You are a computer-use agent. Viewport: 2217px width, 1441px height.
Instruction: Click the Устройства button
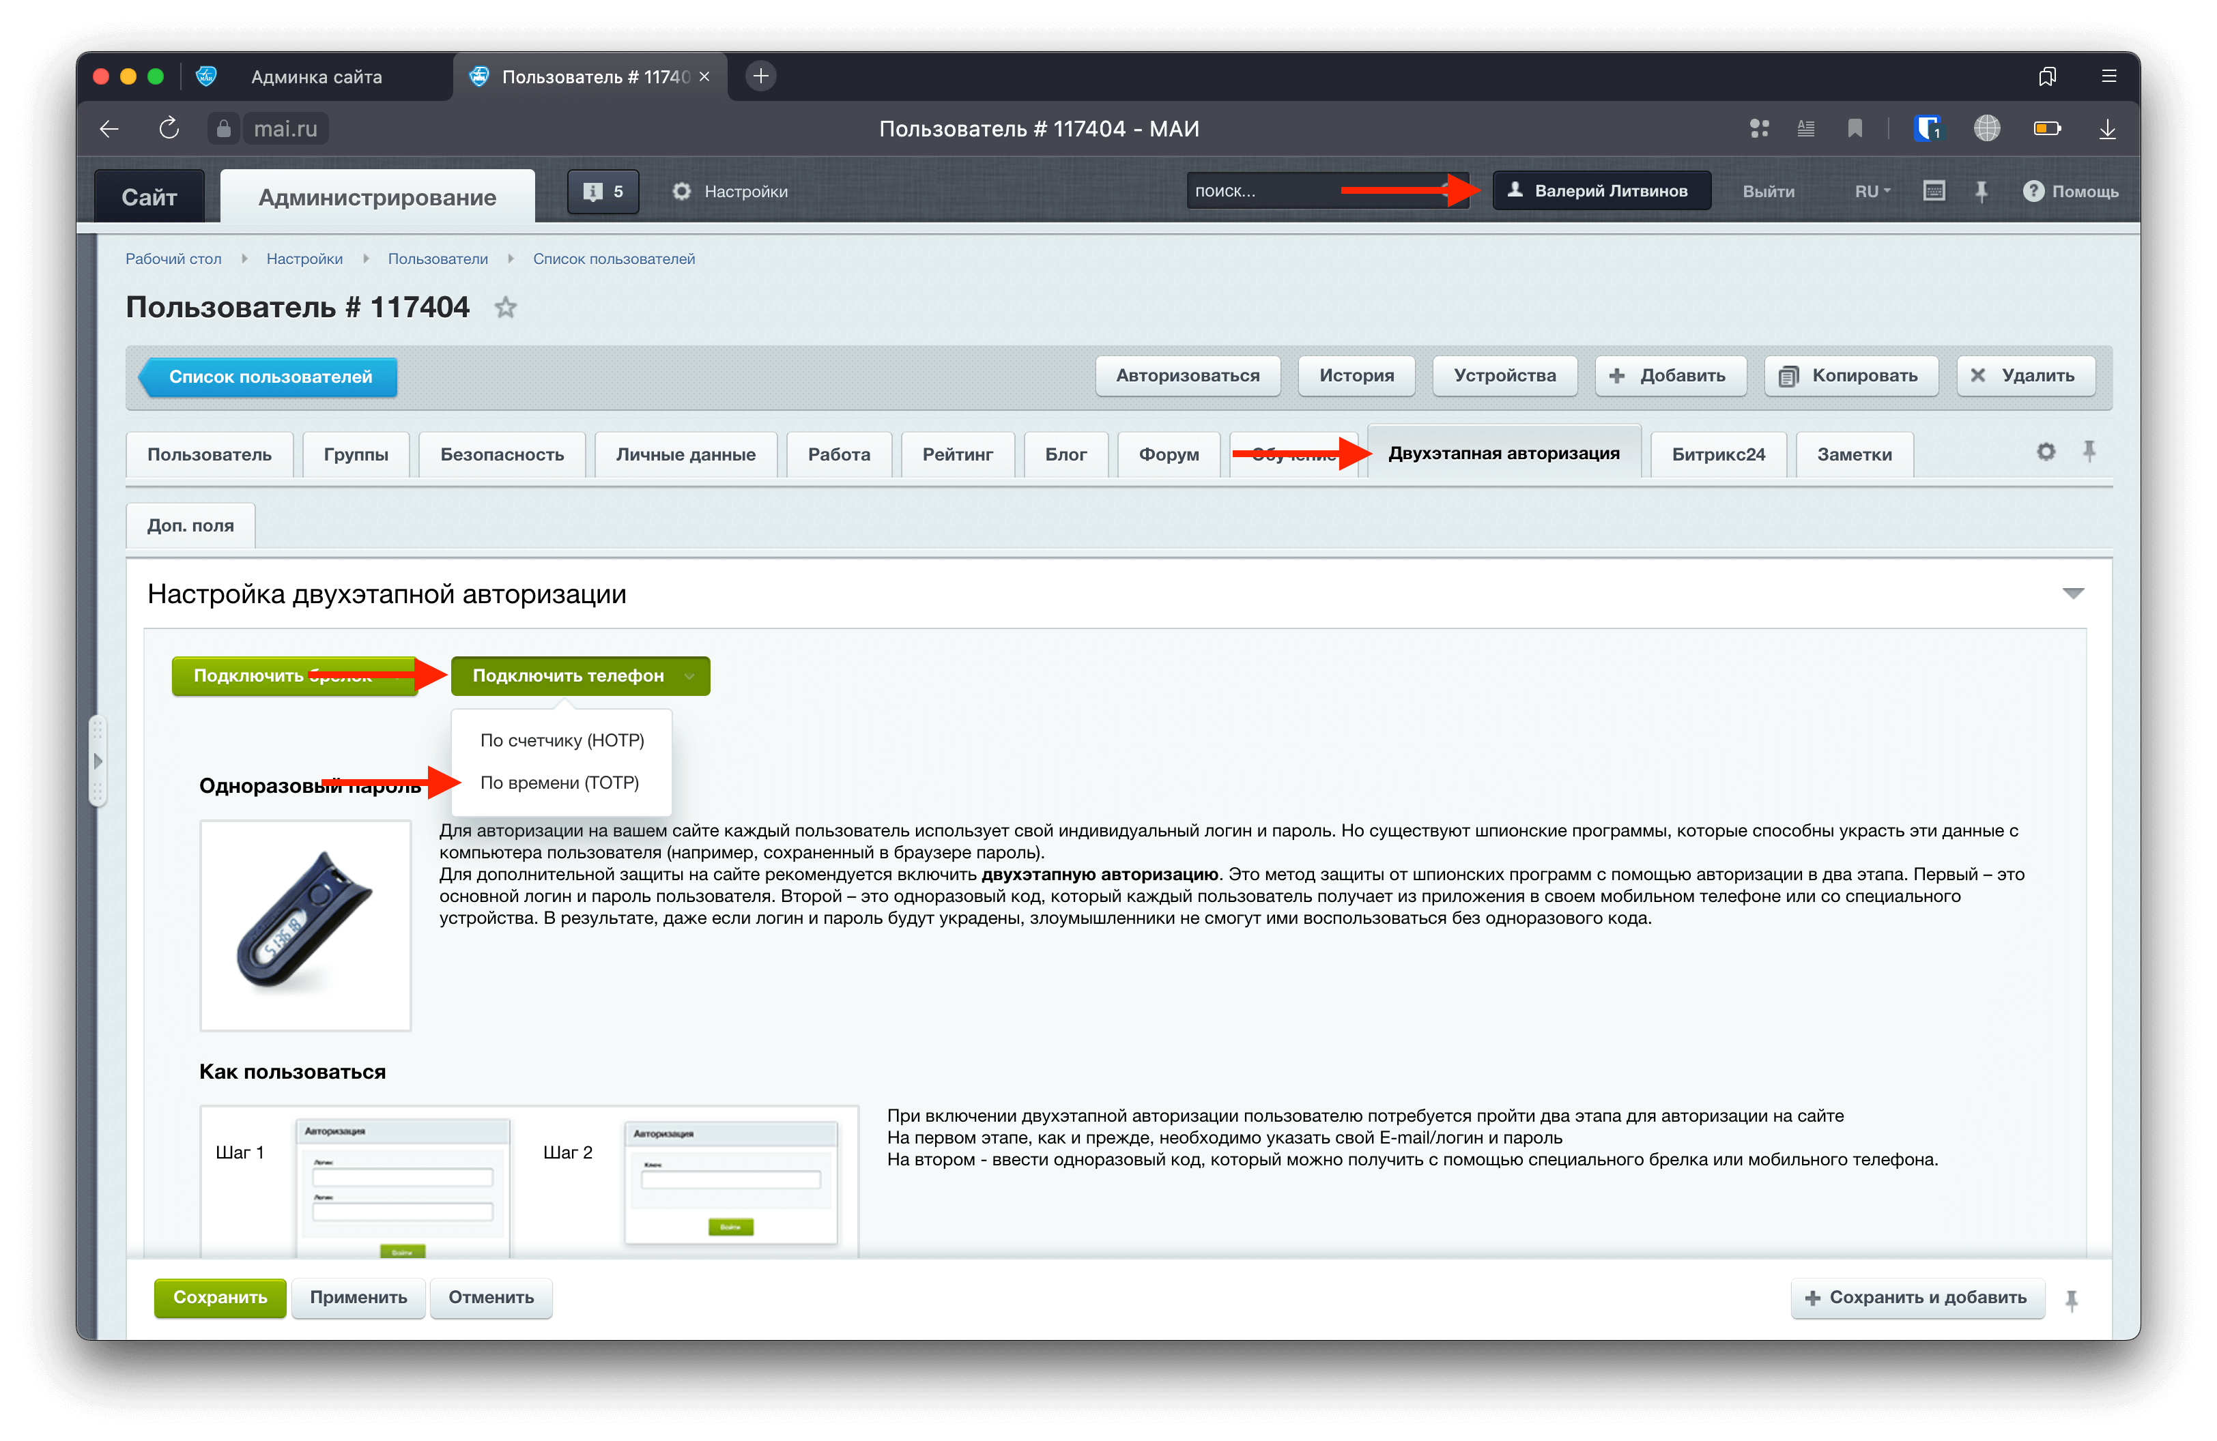pyautogui.click(x=1504, y=376)
